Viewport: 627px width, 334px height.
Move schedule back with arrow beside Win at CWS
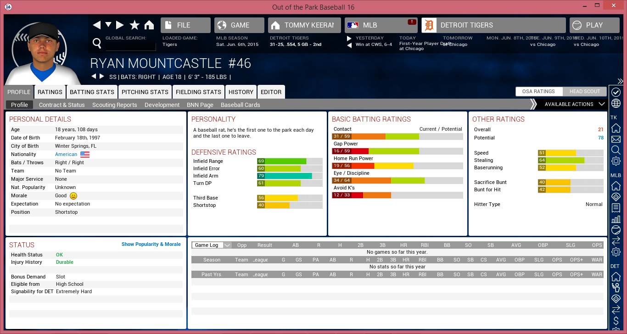(x=349, y=45)
